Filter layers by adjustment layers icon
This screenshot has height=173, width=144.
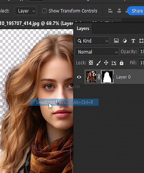coord(125,41)
